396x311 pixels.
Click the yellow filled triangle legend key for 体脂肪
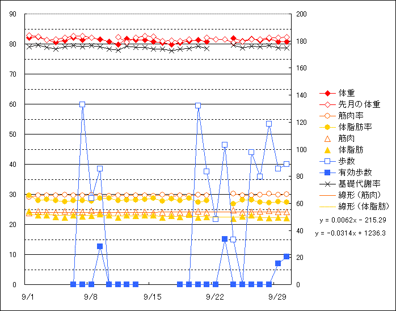click(327, 150)
